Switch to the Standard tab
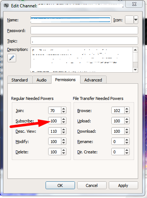 pos(19,80)
